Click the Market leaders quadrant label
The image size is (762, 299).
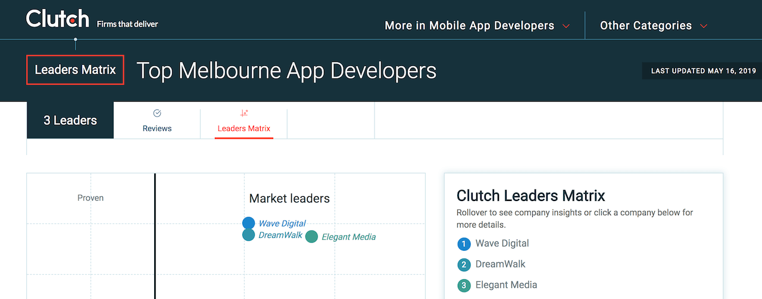(x=289, y=199)
